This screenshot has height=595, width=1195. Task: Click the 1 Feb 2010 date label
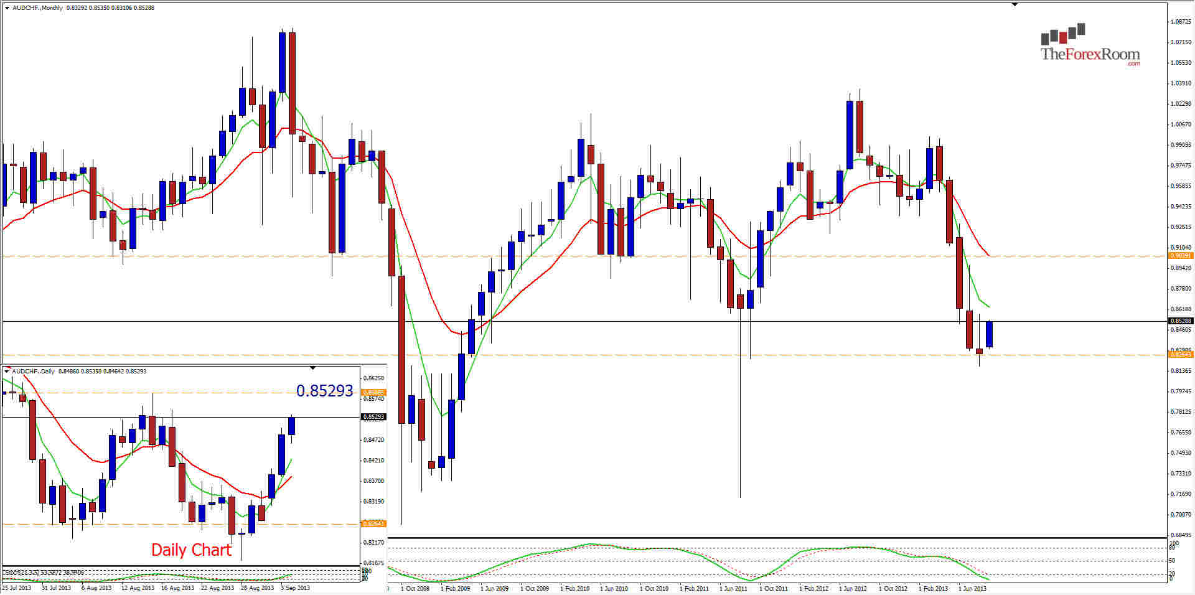[574, 588]
